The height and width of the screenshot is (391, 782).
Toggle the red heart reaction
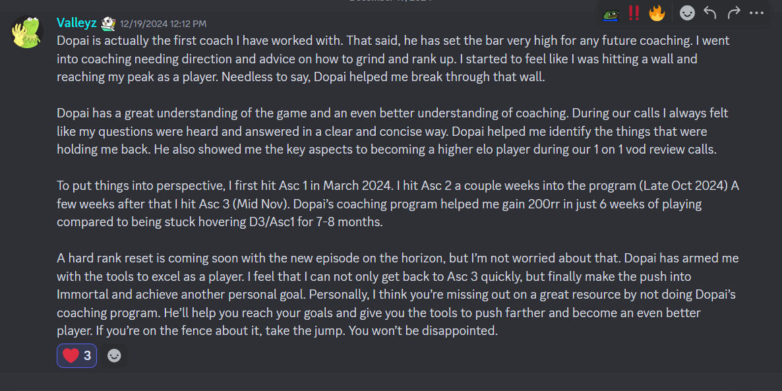[76, 356]
